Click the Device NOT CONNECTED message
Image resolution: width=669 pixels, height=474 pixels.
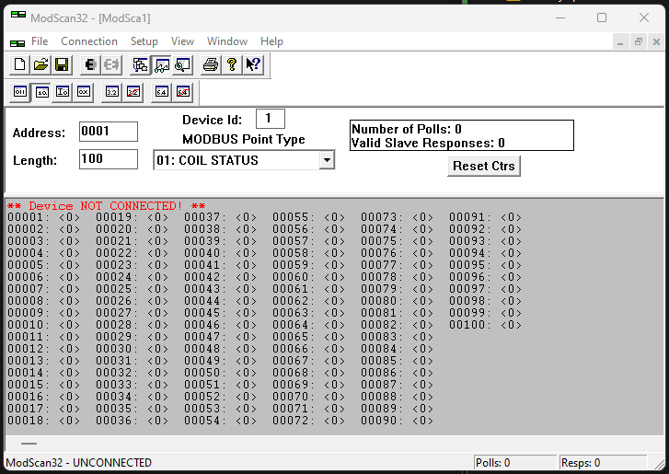[106, 206]
